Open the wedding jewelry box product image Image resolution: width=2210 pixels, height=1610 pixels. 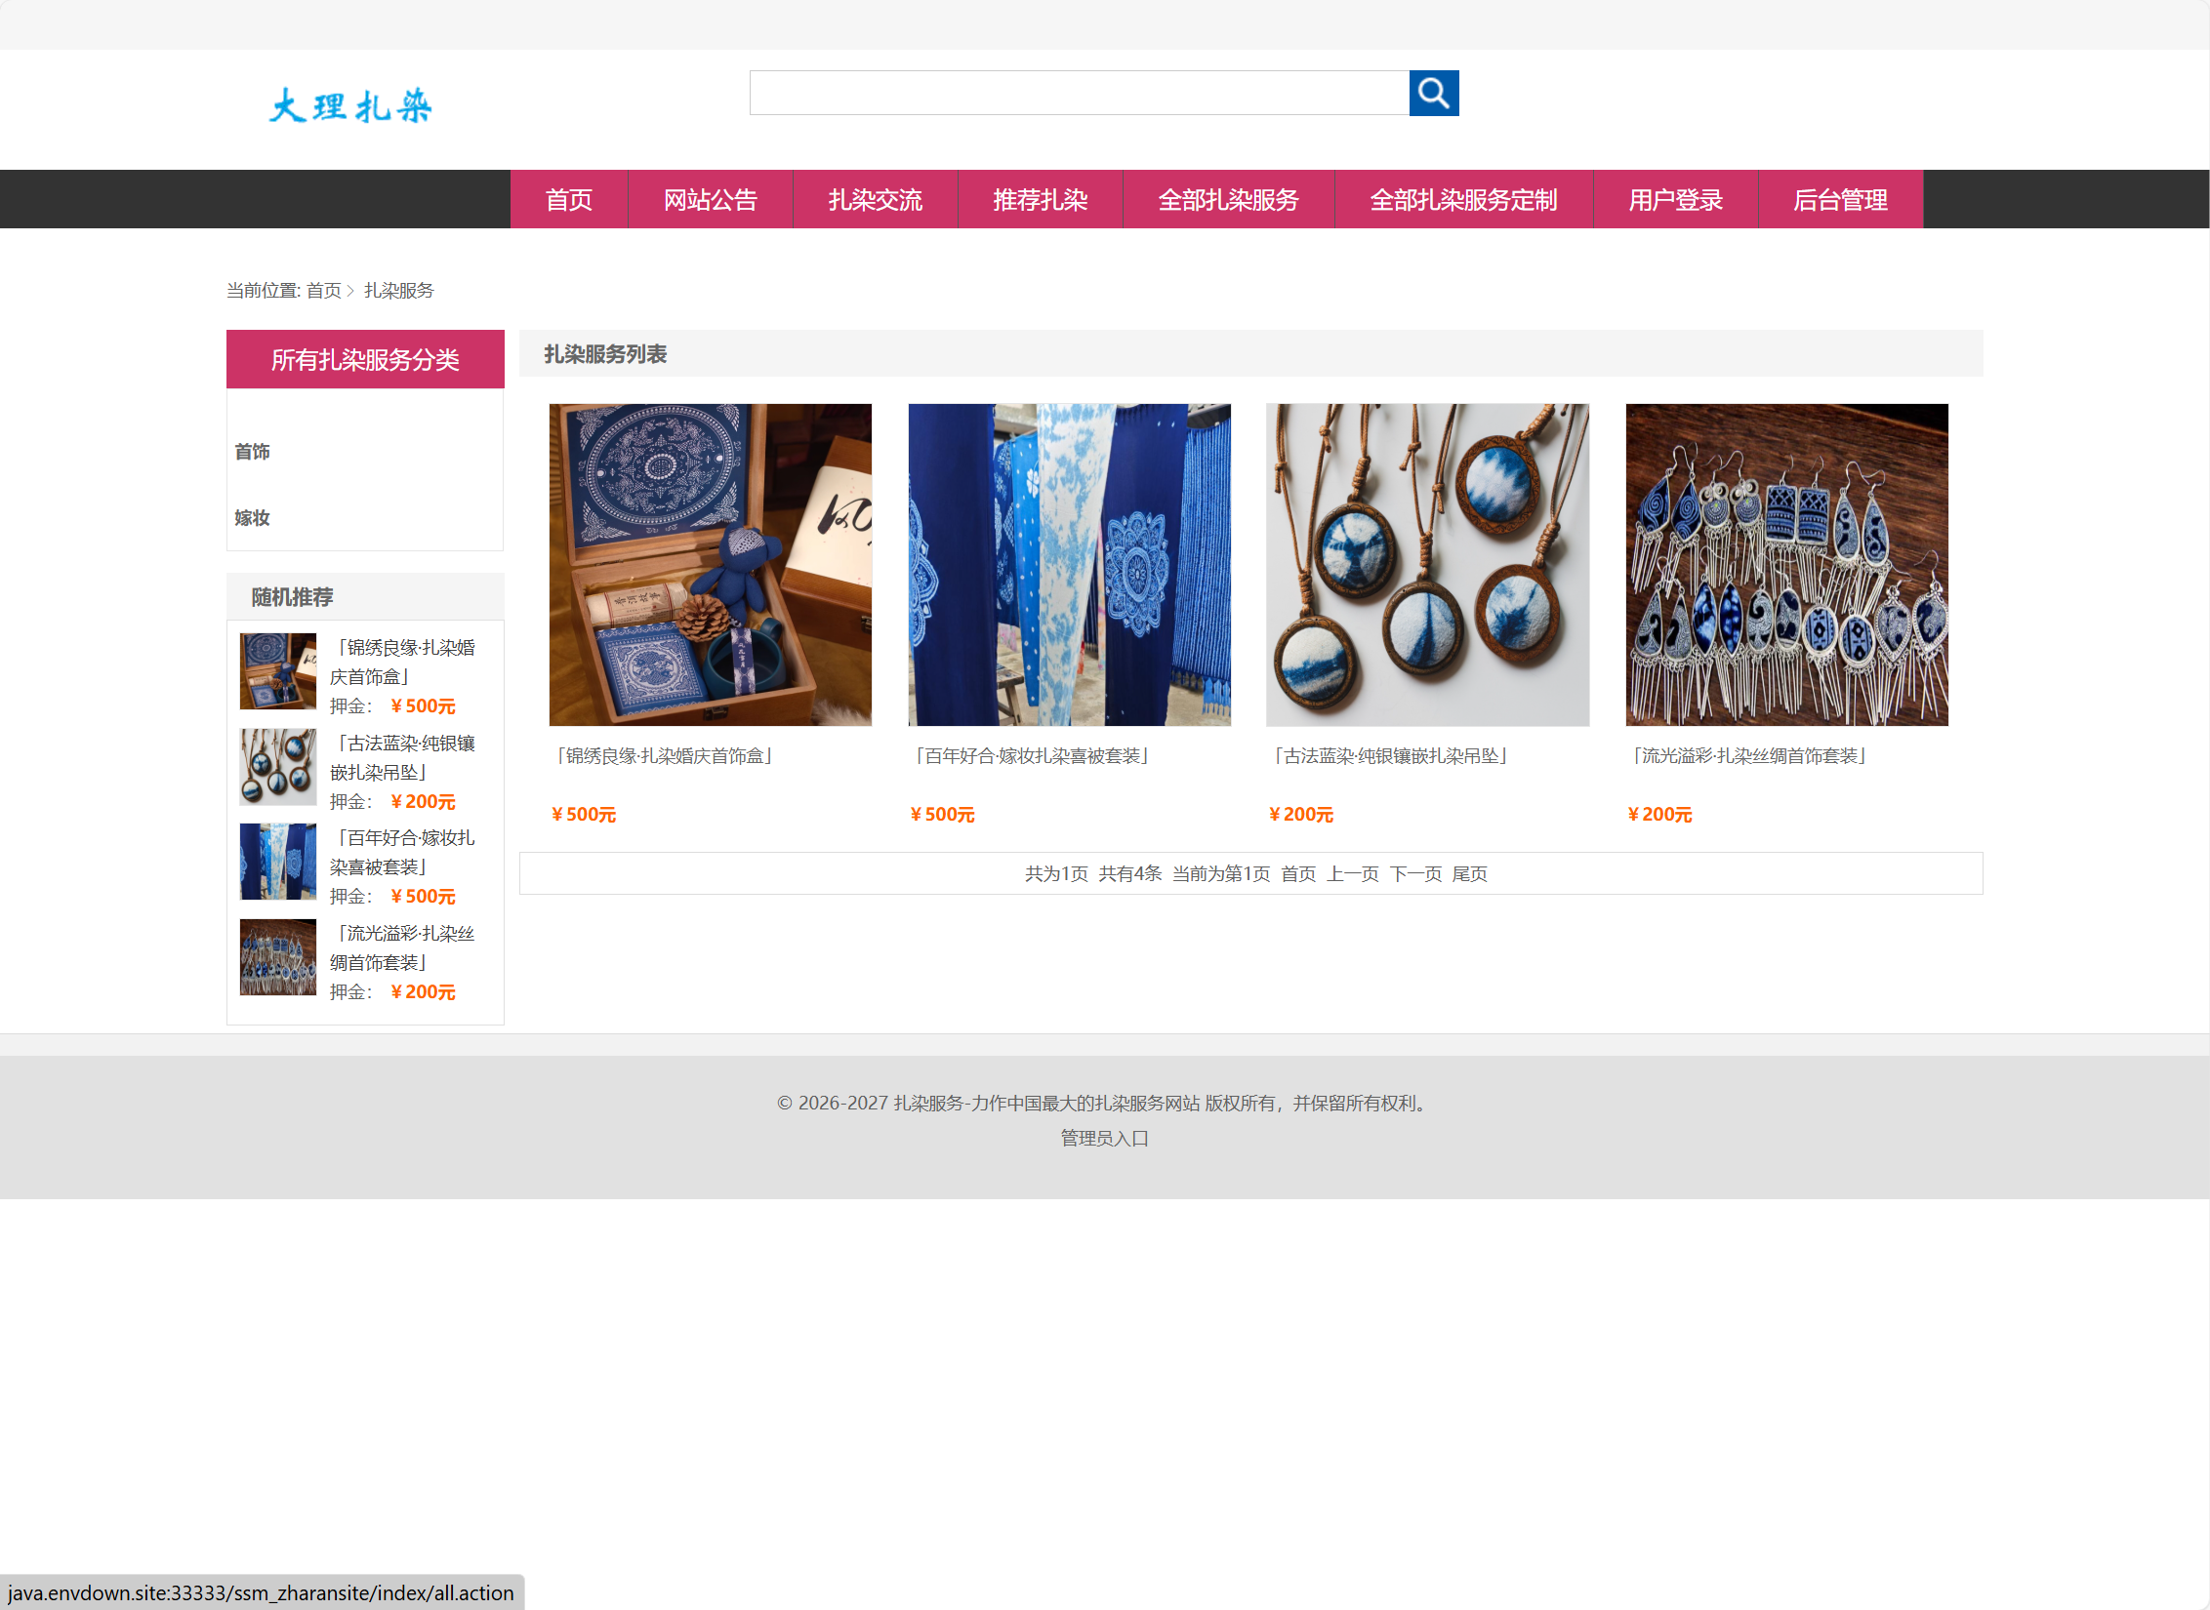coord(710,564)
